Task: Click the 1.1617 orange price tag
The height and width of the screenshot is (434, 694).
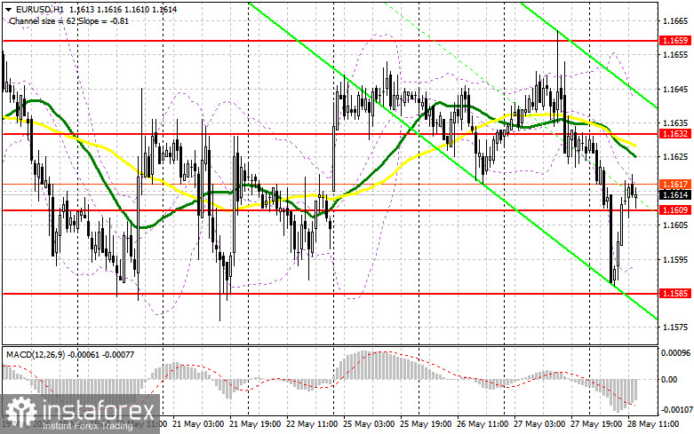Action: 675,185
